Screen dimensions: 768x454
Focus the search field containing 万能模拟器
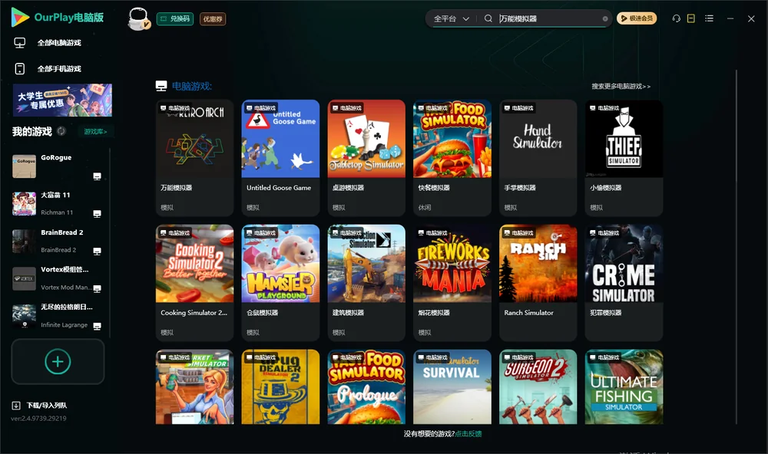548,18
